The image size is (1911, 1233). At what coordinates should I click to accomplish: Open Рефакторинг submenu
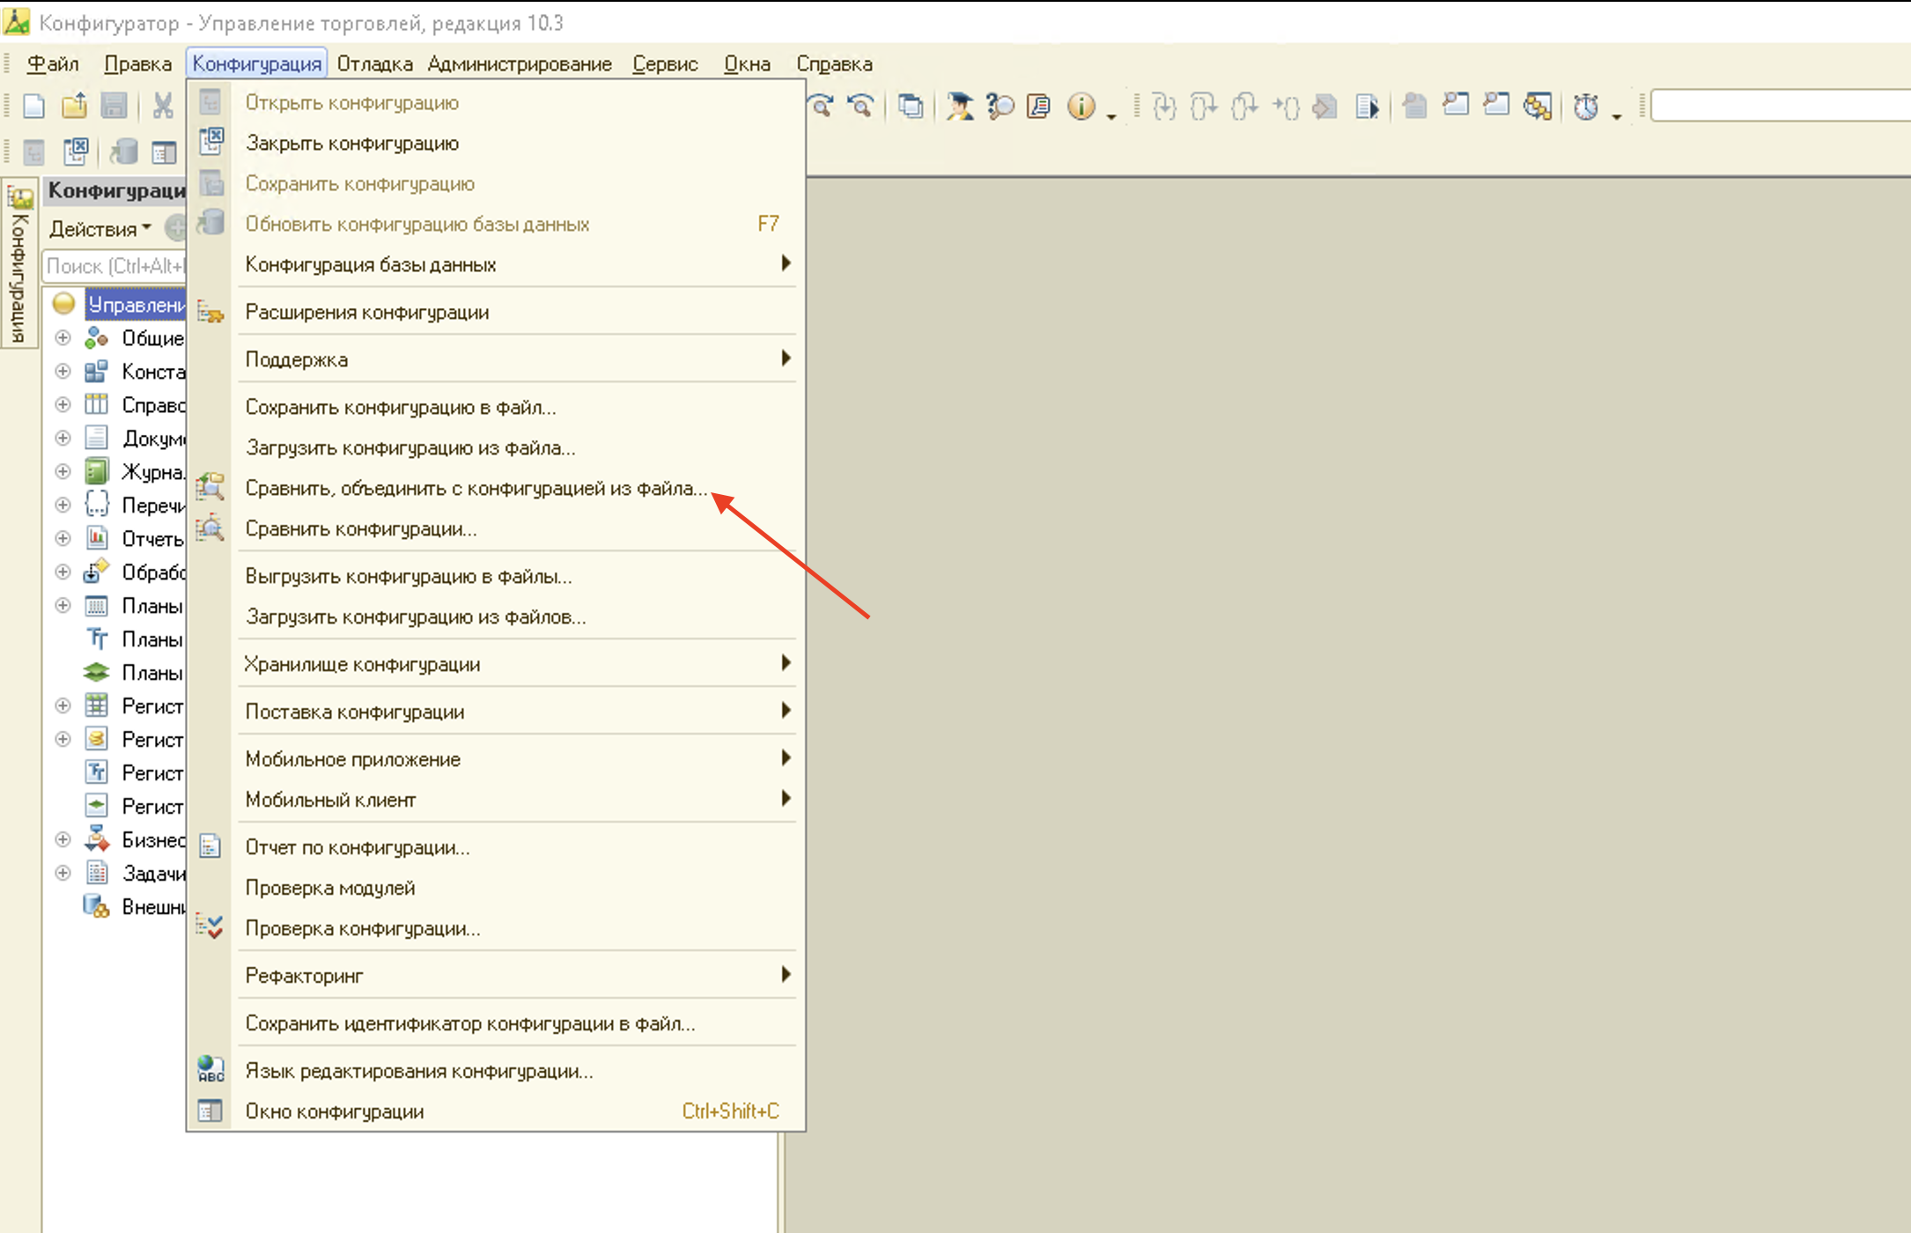tap(496, 975)
